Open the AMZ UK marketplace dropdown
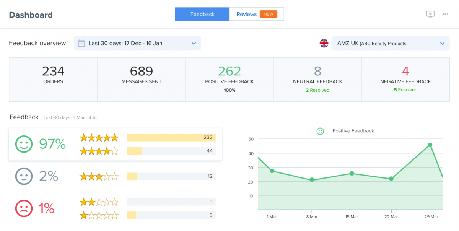The width and height of the screenshot is (459, 231). coord(391,43)
